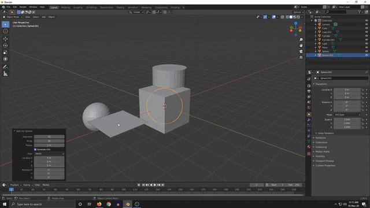Select the Annotate tool

coord(5,67)
